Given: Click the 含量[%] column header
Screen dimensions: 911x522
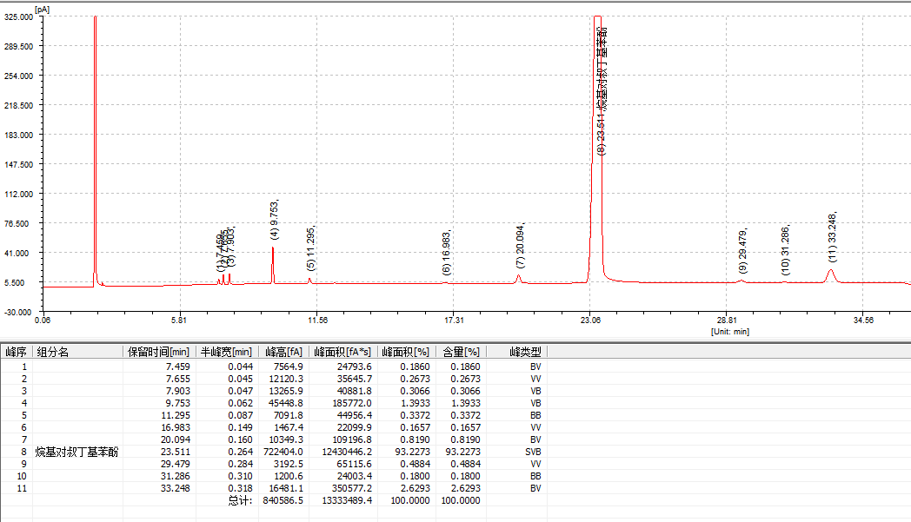Looking at the screenshot, I should click(x=460, y=352).
